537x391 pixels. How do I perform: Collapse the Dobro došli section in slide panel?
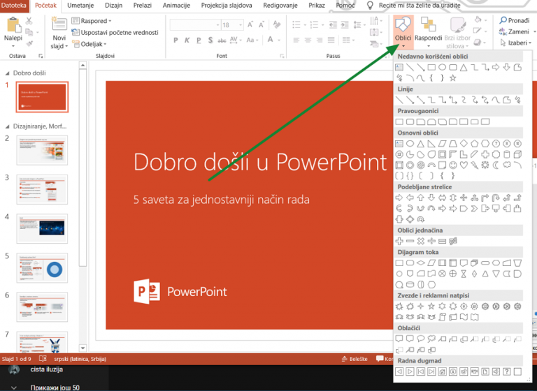(x=6, y=73)
